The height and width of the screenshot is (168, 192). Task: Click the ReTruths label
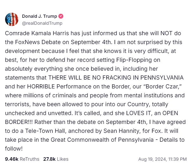(x=30, y=159)
